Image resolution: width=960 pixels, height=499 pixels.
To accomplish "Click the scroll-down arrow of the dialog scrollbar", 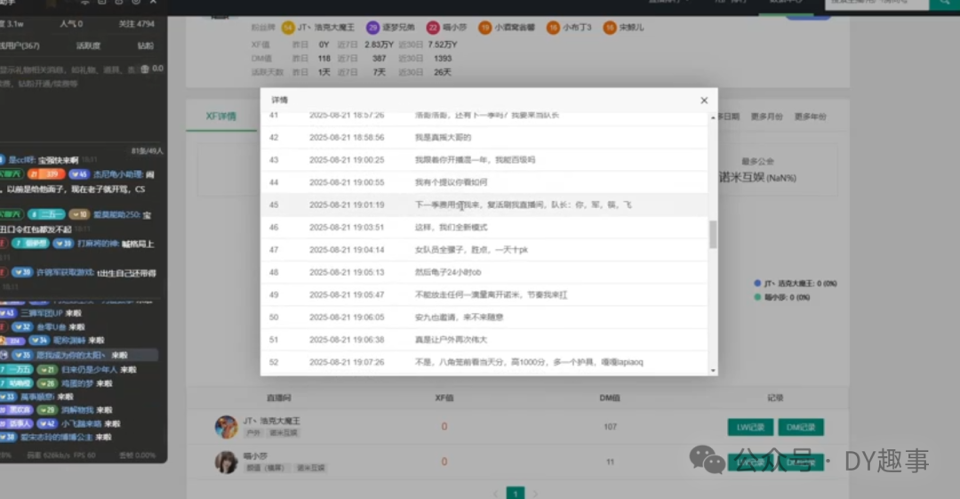I will (713, 370).
